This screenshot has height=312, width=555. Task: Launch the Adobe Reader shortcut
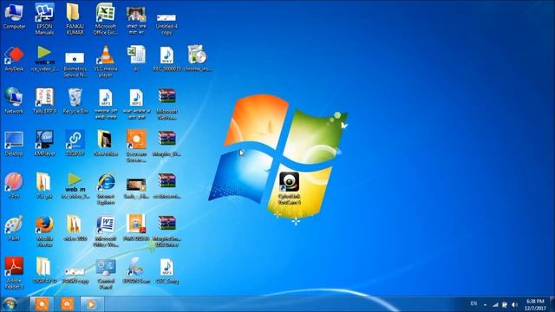pos(14,273)
